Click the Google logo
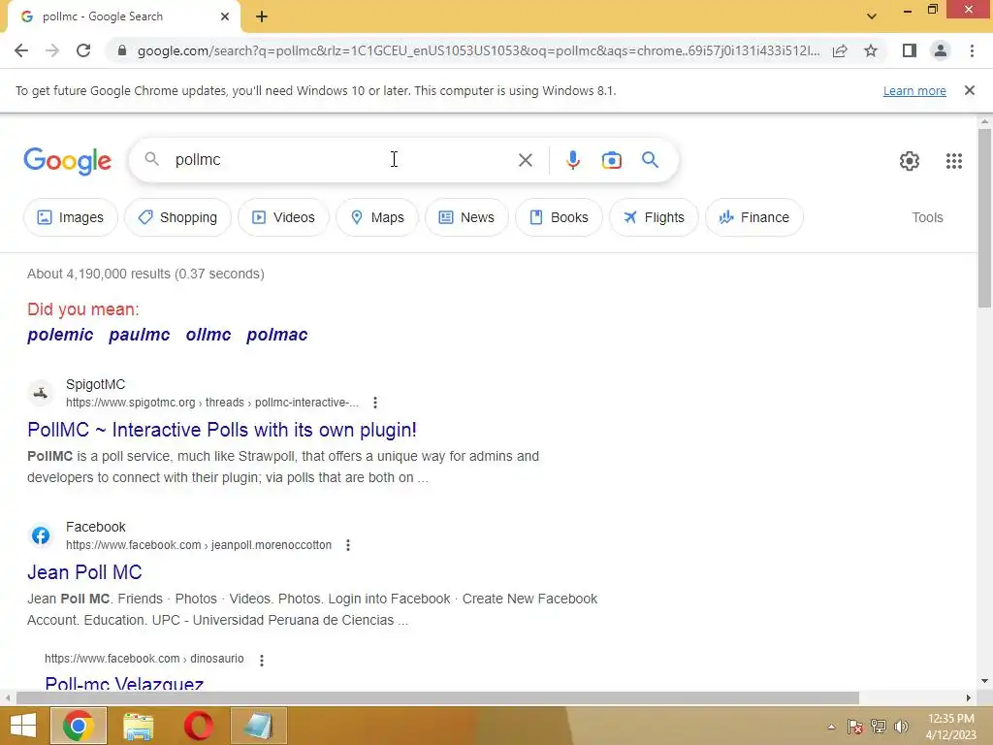Viewport: 993px width, 745px height. [x=68, y=161]
